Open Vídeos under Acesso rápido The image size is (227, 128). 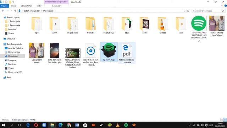point(10,33)
